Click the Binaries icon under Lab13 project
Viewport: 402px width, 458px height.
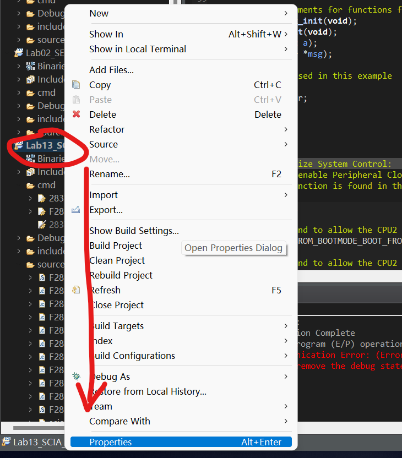[x=30, y=159]
